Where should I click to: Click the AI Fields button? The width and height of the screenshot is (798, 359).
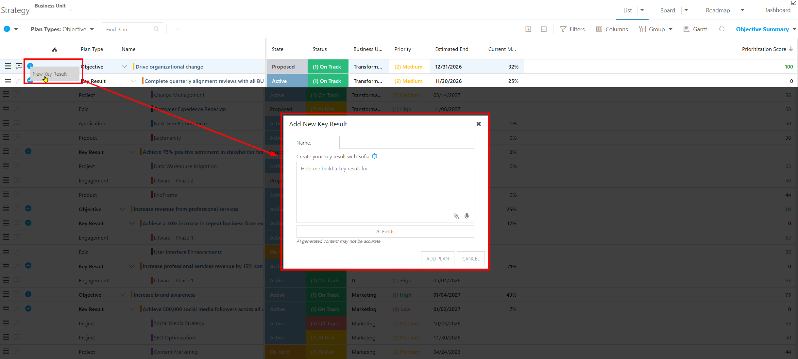click(x=385, y=232)
